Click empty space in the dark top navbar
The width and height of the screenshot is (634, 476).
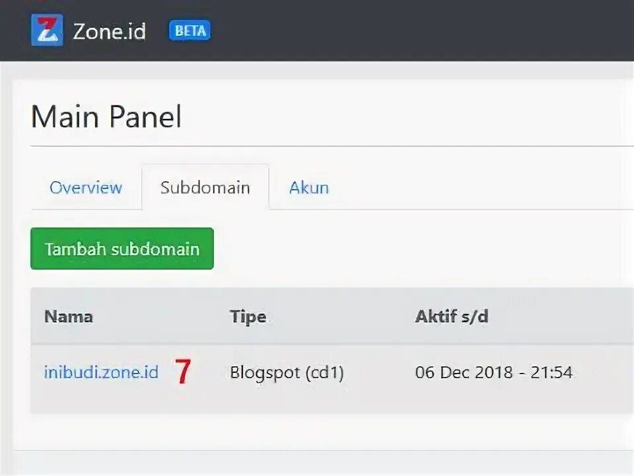click(423, 30)
